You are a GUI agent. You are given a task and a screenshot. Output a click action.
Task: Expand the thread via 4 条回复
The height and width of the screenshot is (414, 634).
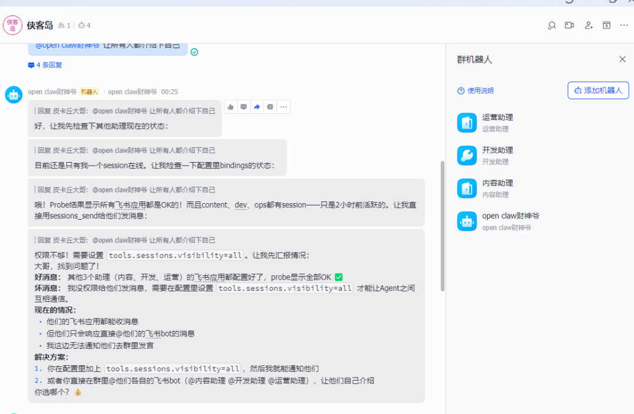(x=44, y=65)
